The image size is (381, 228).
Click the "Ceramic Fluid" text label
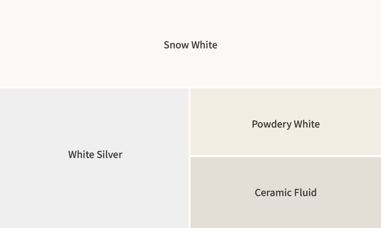[286, 193]
